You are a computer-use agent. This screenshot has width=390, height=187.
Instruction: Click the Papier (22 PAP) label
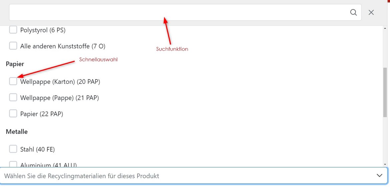pos(42,114)
